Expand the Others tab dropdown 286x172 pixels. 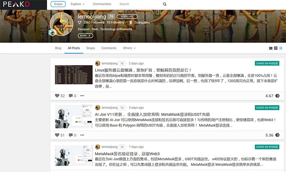coord(129,48)
